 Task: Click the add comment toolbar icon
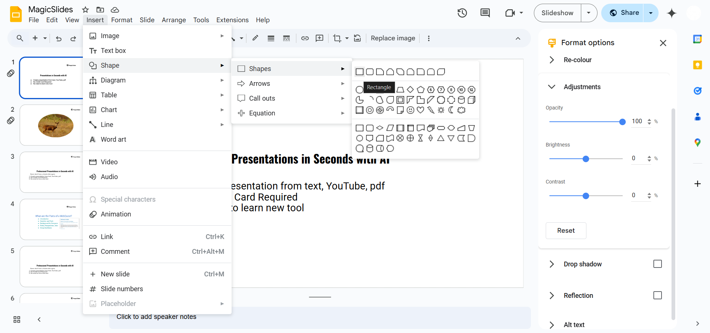pyautogui.click(x=320, y=38)
